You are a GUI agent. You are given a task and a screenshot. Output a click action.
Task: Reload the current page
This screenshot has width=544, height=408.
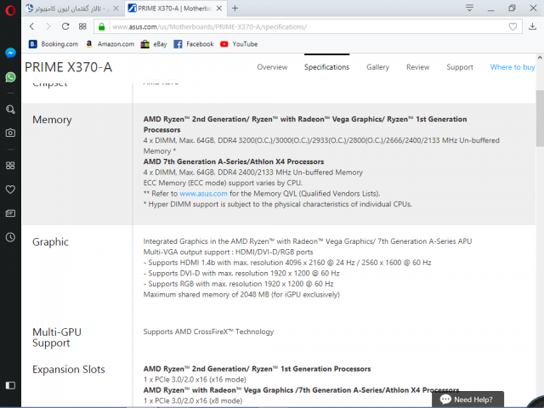[65, 26]
